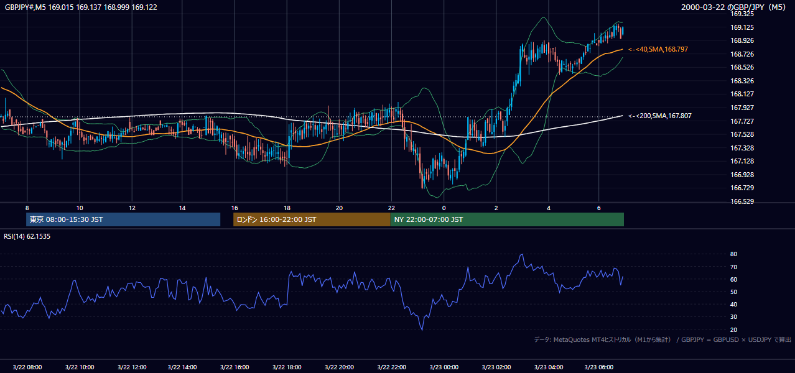Click price axis value 168.326
This screenshot has height=373, width=795.
point(742,81)
